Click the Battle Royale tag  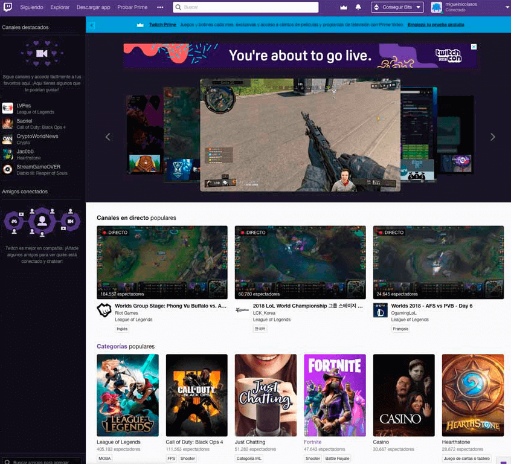[337, 459]
